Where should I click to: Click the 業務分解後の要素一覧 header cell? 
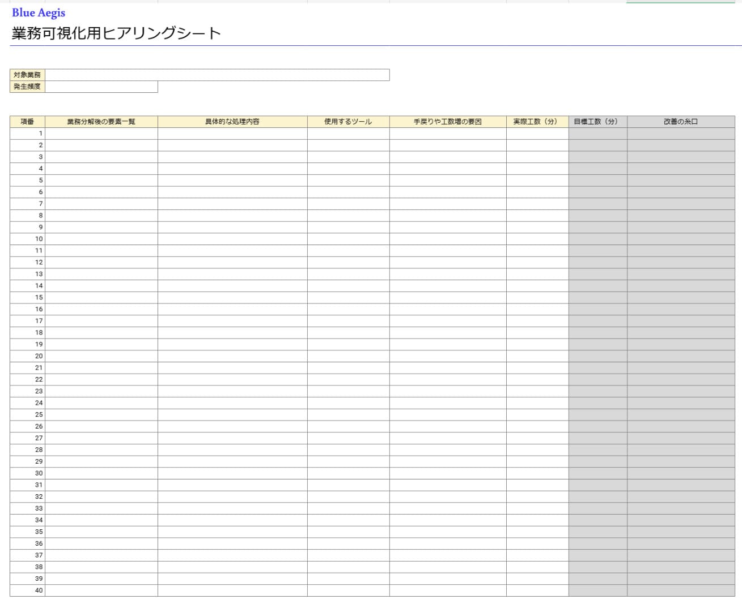click(101, 122)
